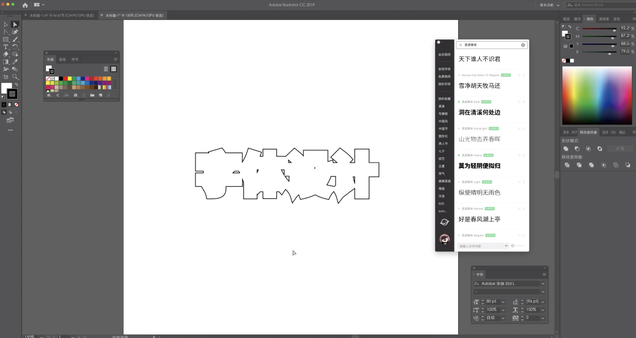Choose the Rectangle shape tool
636x338 pixels.
[x=6, y=39]
